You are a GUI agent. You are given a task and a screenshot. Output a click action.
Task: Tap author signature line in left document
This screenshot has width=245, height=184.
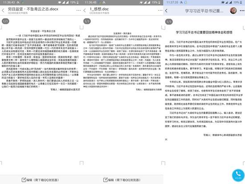click(x=65, y=90)
